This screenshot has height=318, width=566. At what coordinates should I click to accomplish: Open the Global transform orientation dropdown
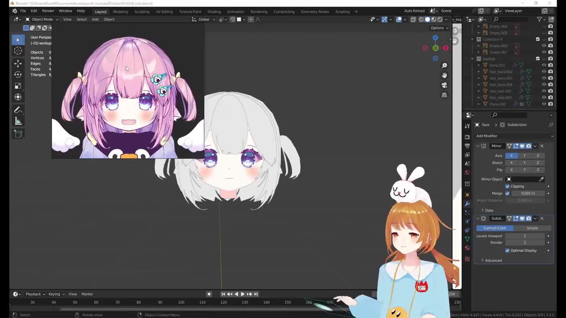click(204, 19)
